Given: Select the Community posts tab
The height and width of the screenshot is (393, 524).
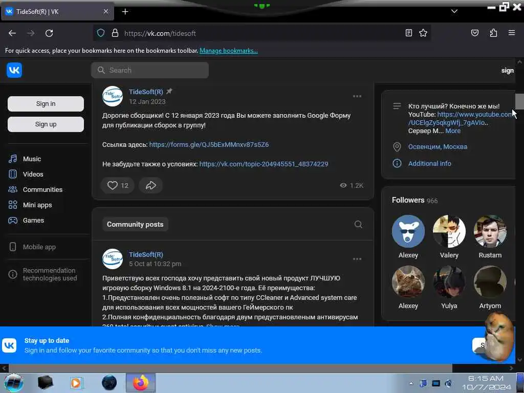Looking at the screenshot, I should point(135,224).
